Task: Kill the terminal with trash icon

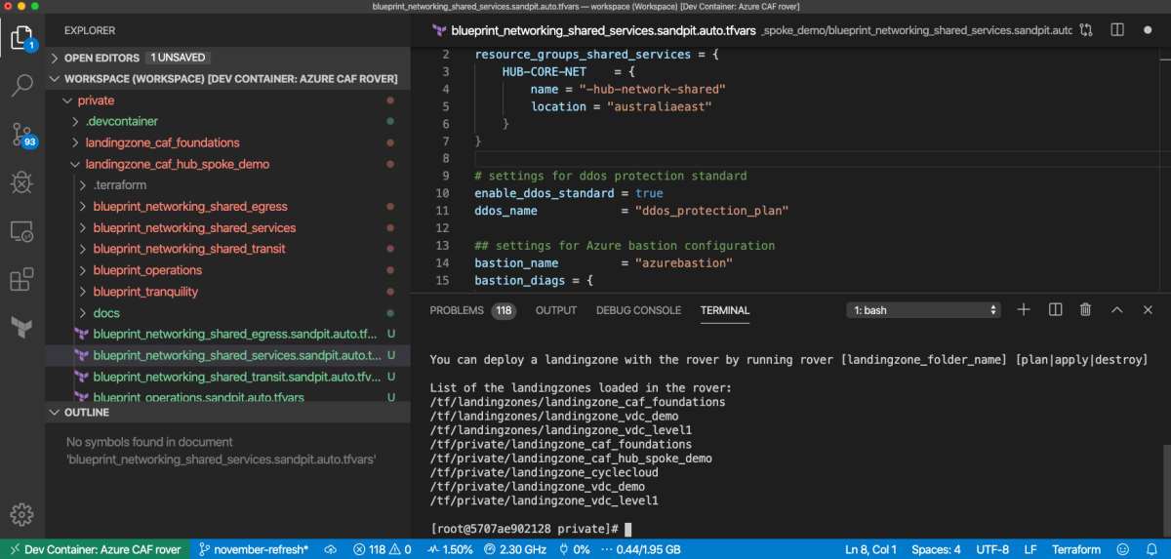Action: (1085, 310)
